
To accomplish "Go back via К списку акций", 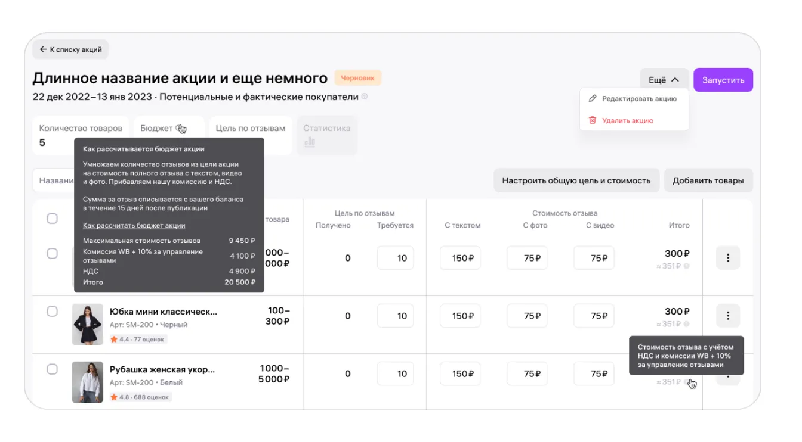I will pyautogui.click(x=70, y=49).
